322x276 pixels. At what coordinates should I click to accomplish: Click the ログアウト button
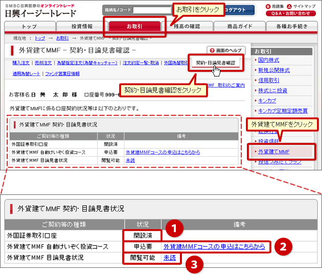pyautogui.click(x=239, y=10)
